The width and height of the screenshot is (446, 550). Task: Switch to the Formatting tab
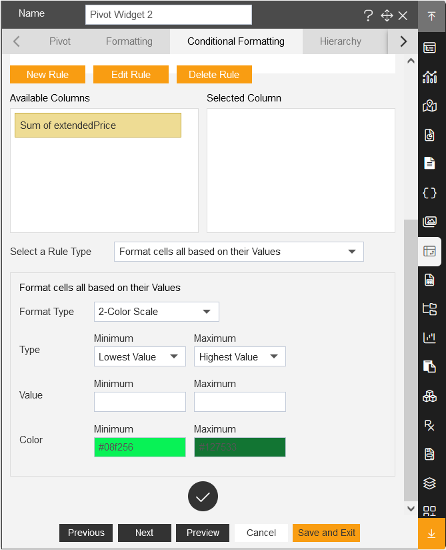coord(129,41)
